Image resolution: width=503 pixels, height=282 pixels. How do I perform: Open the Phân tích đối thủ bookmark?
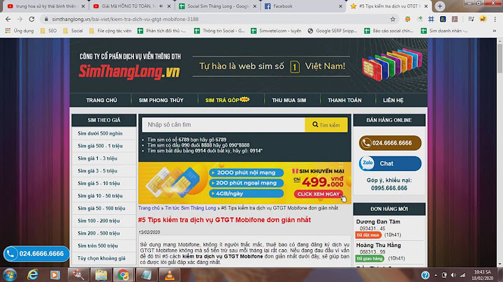point(161,31)
